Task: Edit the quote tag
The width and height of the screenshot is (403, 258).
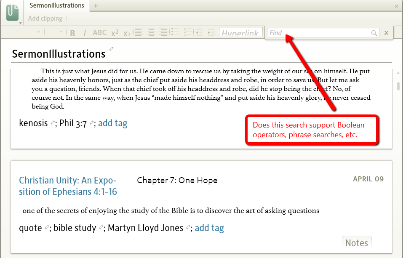Action: [x=47, y=227]
